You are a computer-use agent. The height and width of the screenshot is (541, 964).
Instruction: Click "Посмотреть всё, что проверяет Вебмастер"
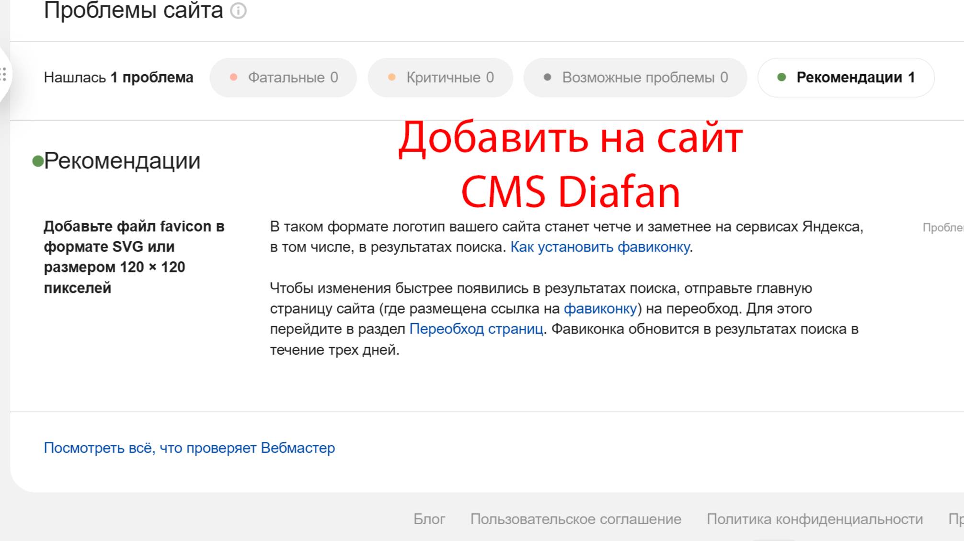click(189, 449)
